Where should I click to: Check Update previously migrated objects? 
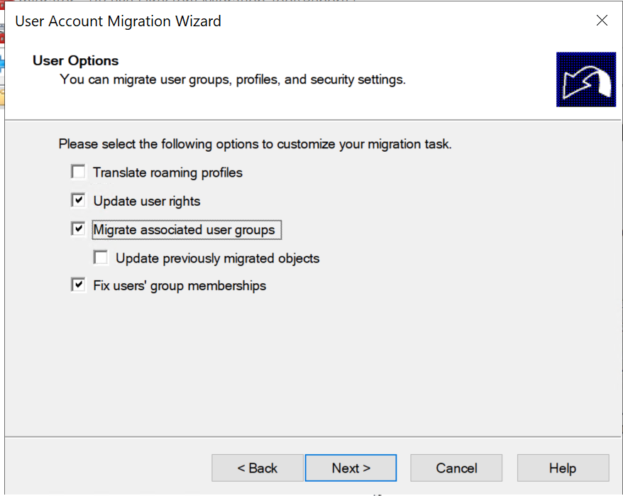pos(101,257)
